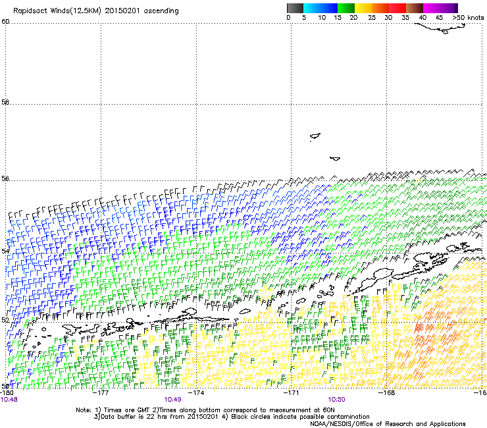The height and width of the screenshot is (428, 487).
Task: Click the 10:48 measurement time label
Action: (9, 400)
